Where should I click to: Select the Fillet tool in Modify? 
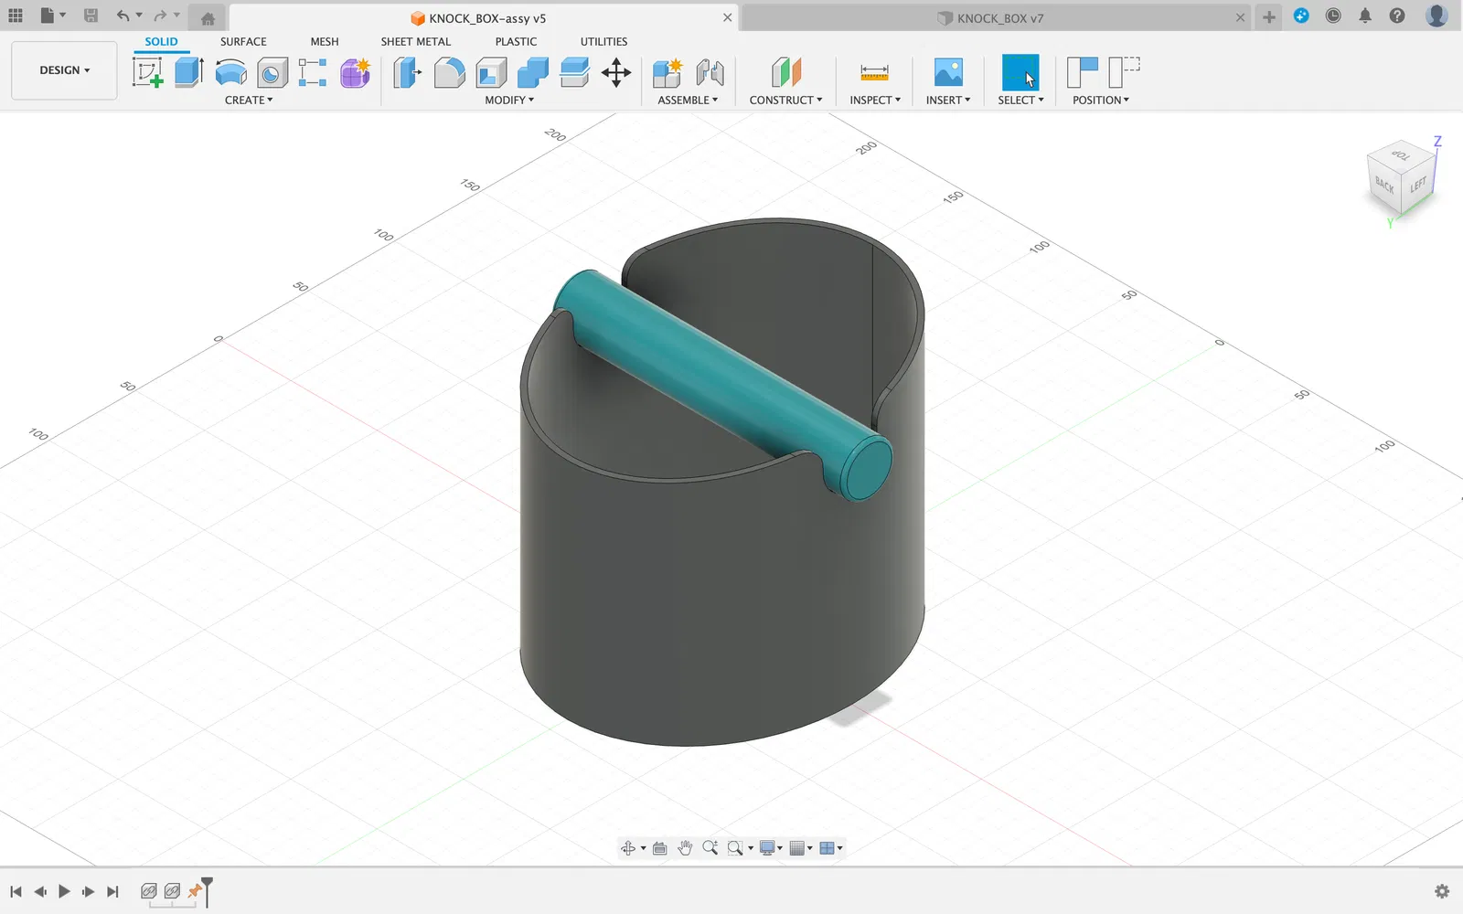click(449, 72)
